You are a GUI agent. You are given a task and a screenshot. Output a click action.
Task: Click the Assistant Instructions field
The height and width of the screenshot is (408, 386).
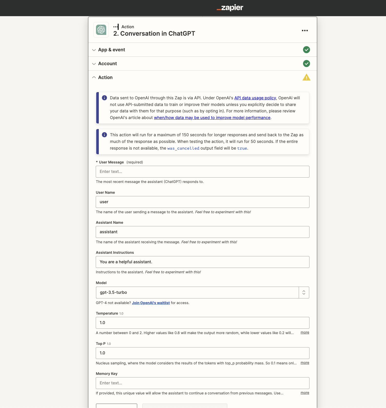point(202,262)
